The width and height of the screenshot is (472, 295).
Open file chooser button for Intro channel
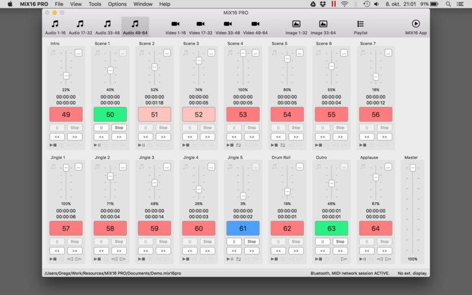78,53
